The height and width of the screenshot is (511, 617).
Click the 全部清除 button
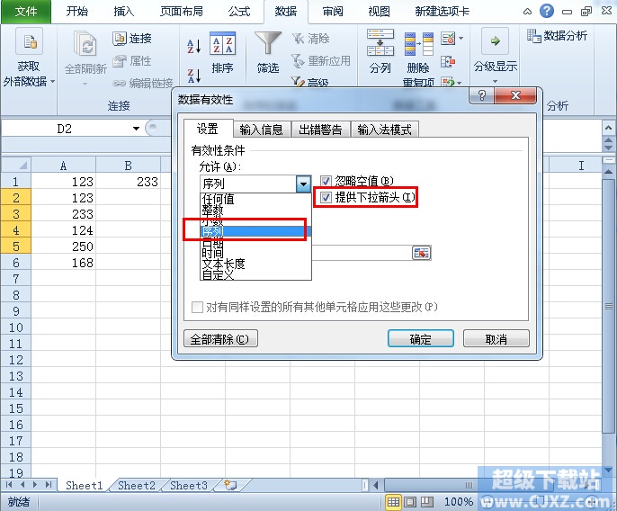(x=220, y=338)
